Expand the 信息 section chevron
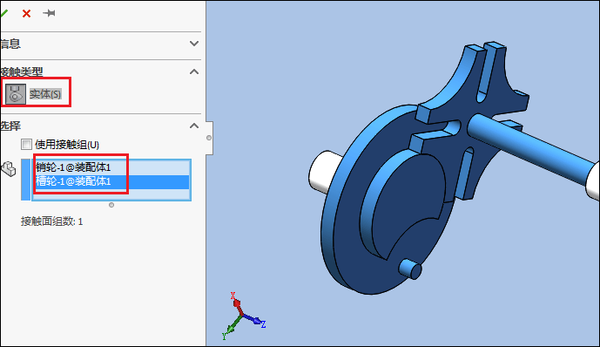The width and height of the screenshot is (600, 347). [194, 44]
